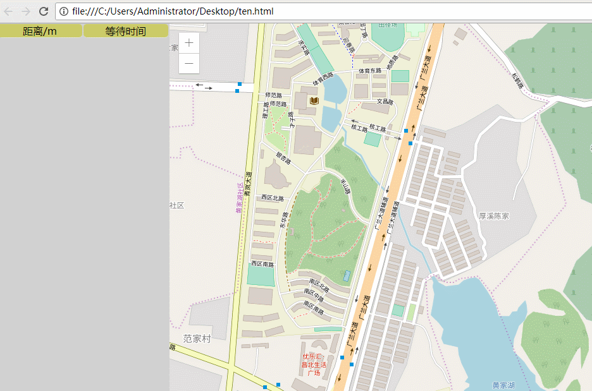Click the 黄家湖 lake label
This screenshot has height=391, width=592.
tap(503, 385)
